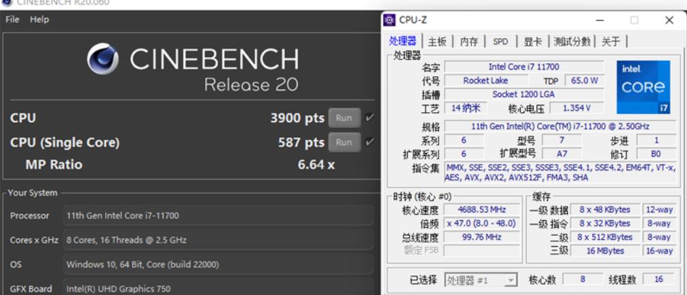The height and width of the screenshot is (295, 687).
Task: Open the 显卡 tab in CPU-Z
Action: pyautogui.click(x=533, y=41)
